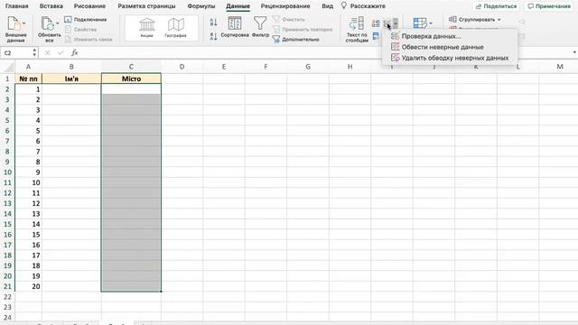This screenshot has height=325, width=578.
Task: Open Подключения connections
Action: click(86, 20)
